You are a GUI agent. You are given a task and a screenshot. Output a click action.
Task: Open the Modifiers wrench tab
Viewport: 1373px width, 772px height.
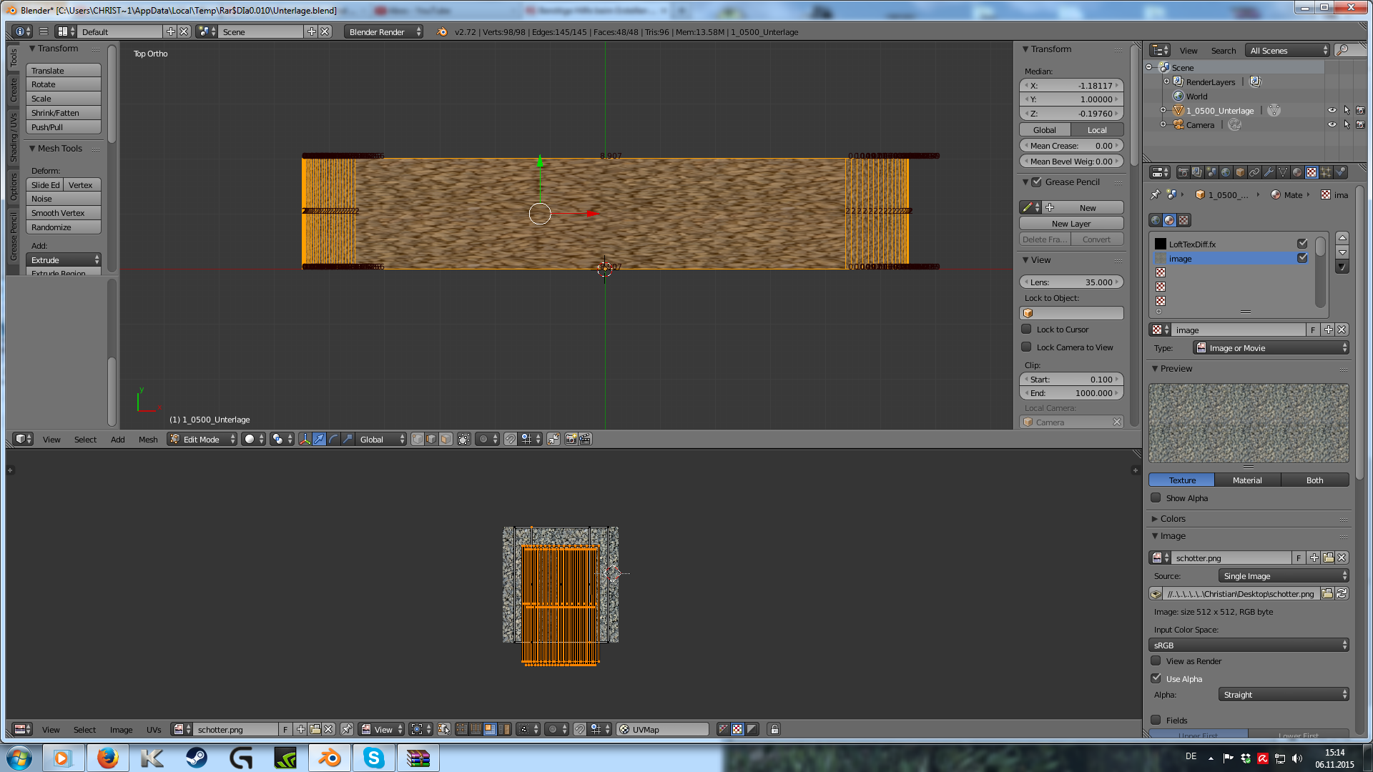[x=1269, y=172]
